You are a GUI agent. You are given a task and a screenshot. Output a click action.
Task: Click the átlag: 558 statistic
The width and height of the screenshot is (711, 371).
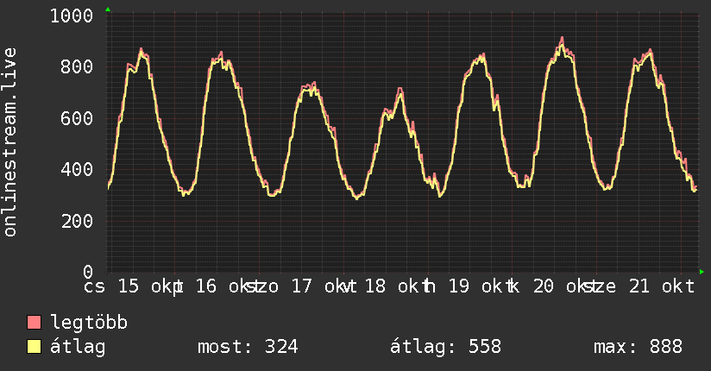(x=446, y=347)
